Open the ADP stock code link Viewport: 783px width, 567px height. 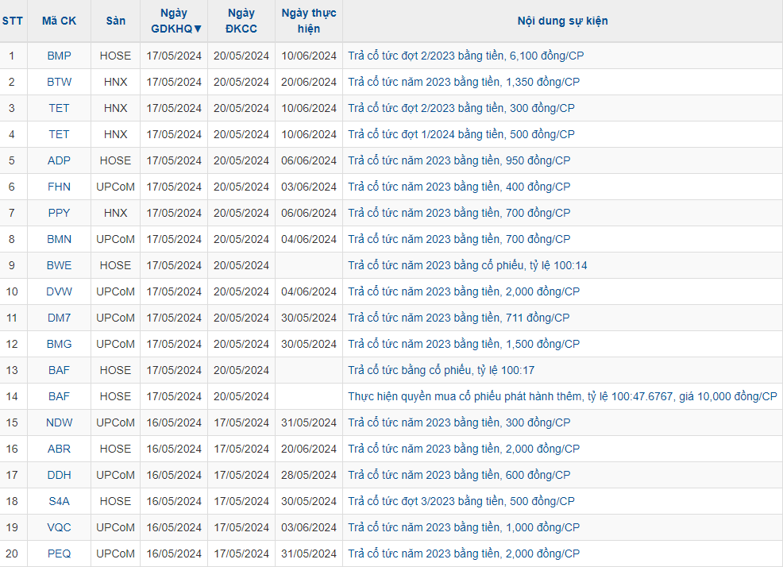[59, 161]
